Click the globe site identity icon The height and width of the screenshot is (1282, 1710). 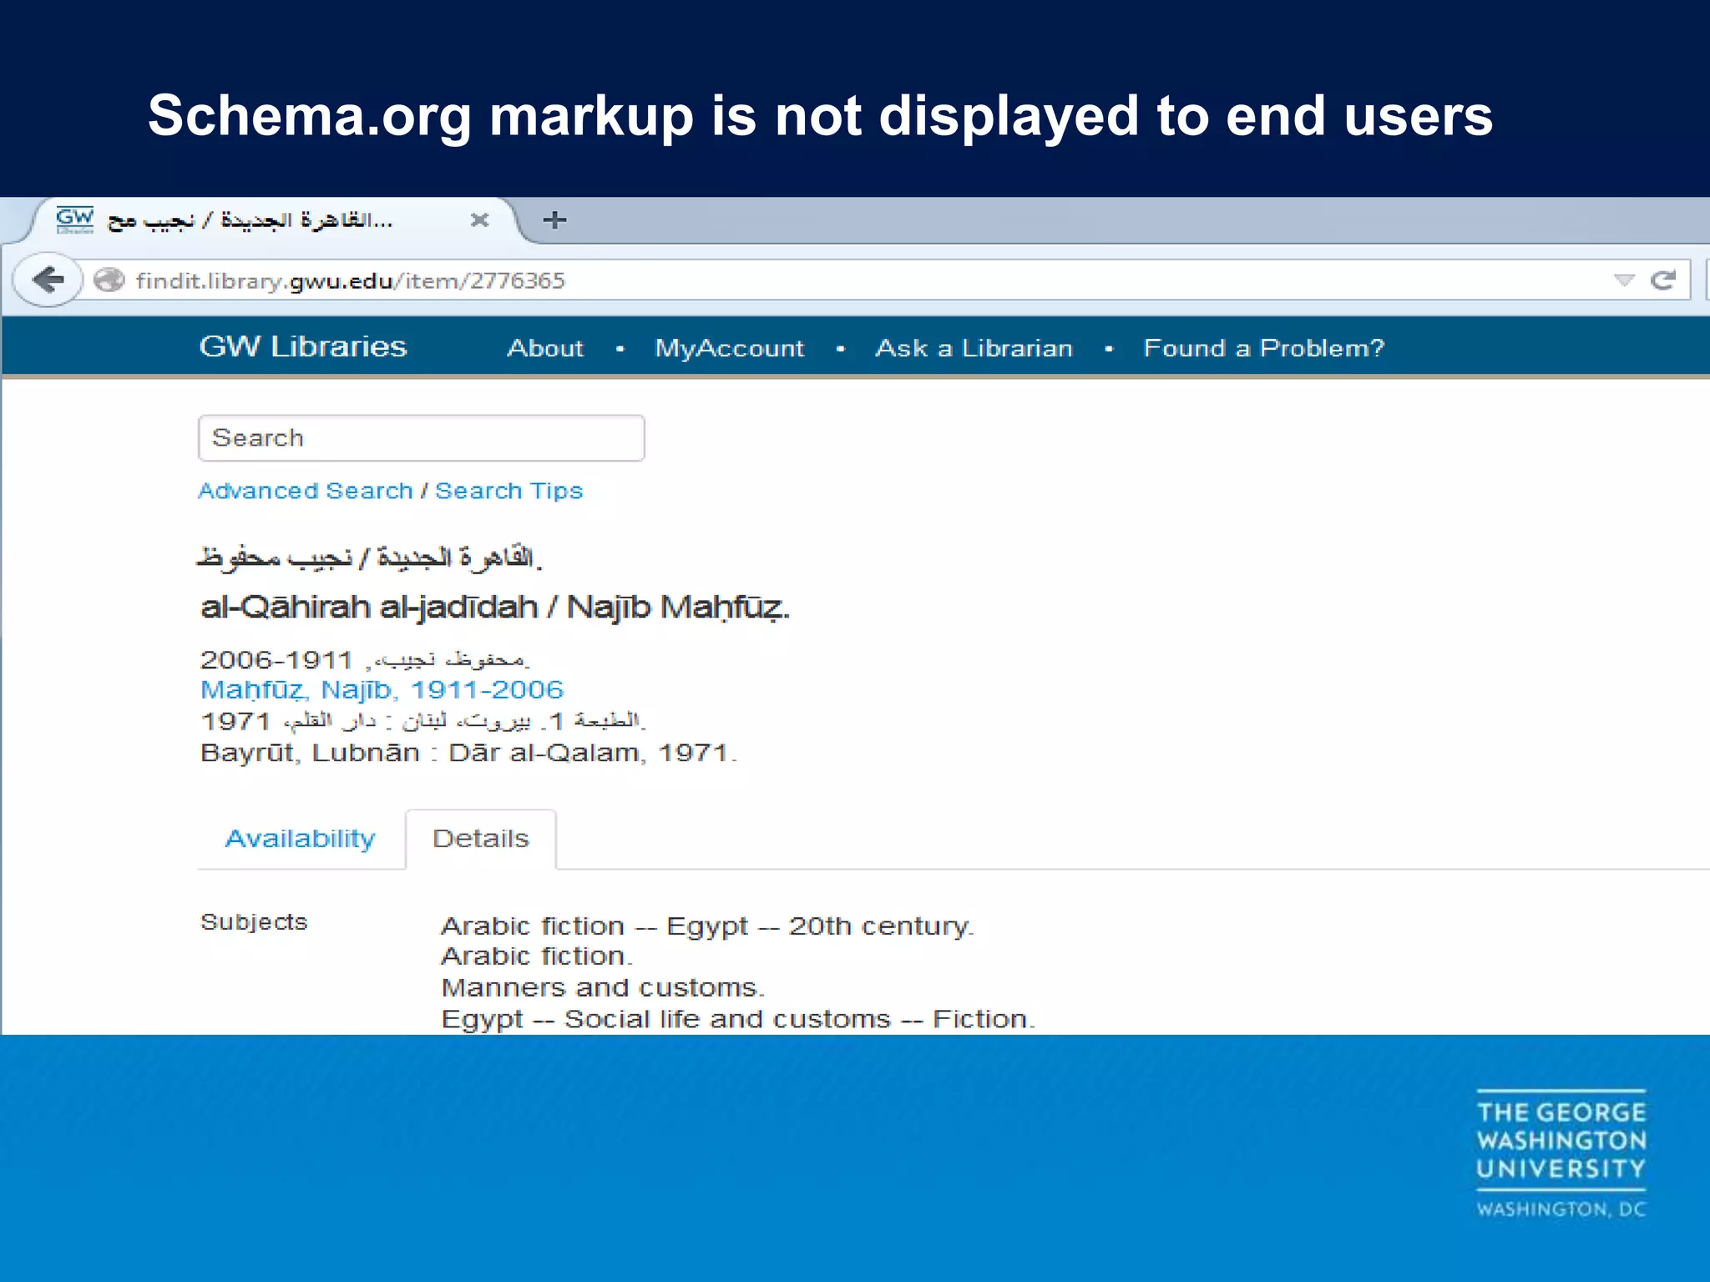(109, 280)
